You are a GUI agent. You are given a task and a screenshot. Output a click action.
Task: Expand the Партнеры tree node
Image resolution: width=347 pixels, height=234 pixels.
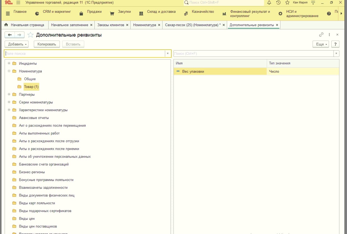pos(9,94)
